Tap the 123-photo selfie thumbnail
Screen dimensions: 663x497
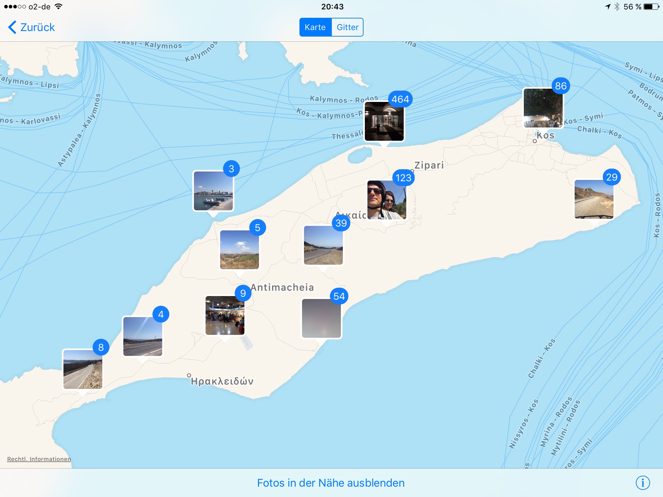pos(387,200)
